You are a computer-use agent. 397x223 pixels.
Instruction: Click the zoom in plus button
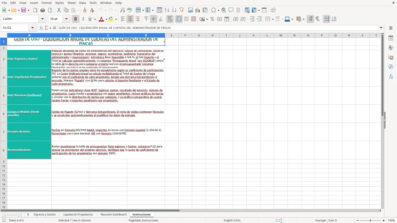tap(384, 220)
